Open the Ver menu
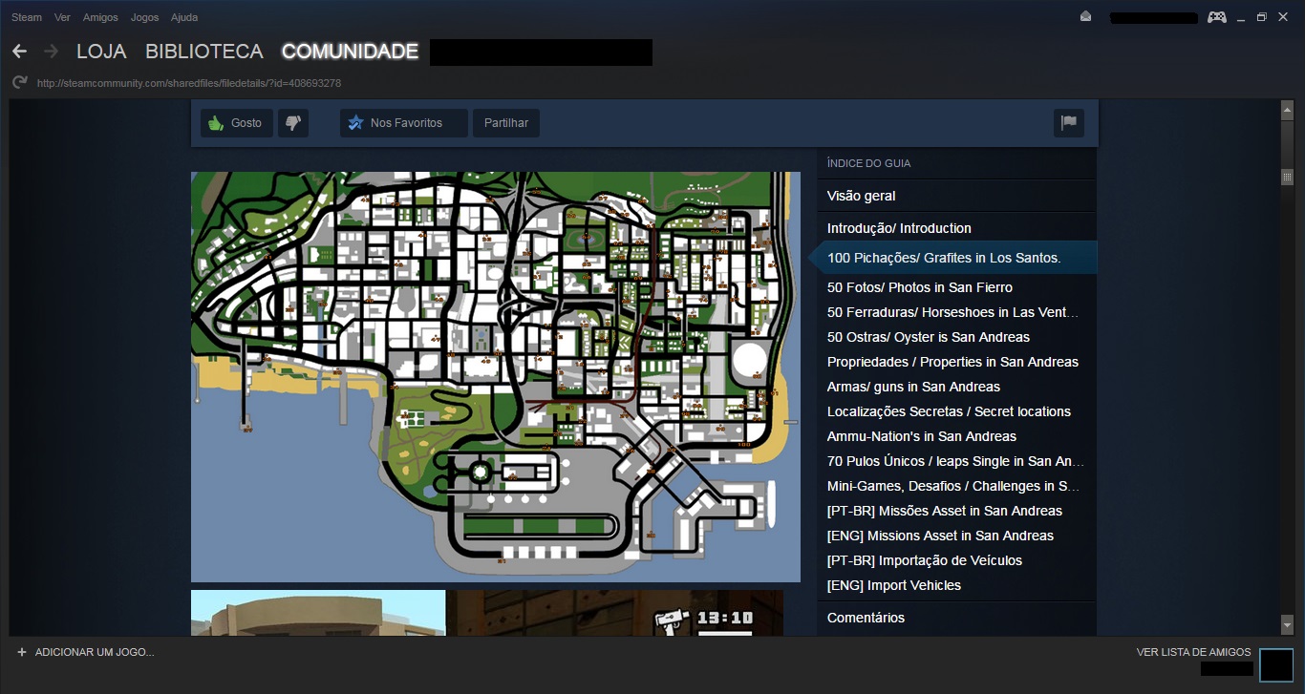Screen dimensions: 1305x694 pyautogui.click(x=63, y=17)
